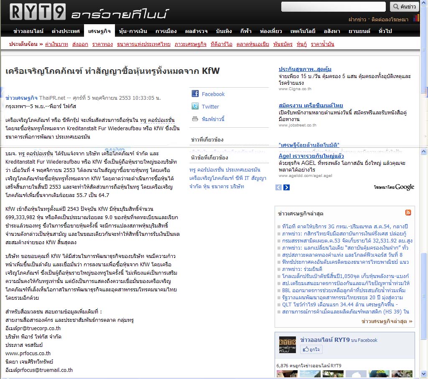This screenshot has width=428, height=379.
Task: Click the พิมพ์ข่าวนี้ print link
Action: pyautogui.click(x=213, y=119)
